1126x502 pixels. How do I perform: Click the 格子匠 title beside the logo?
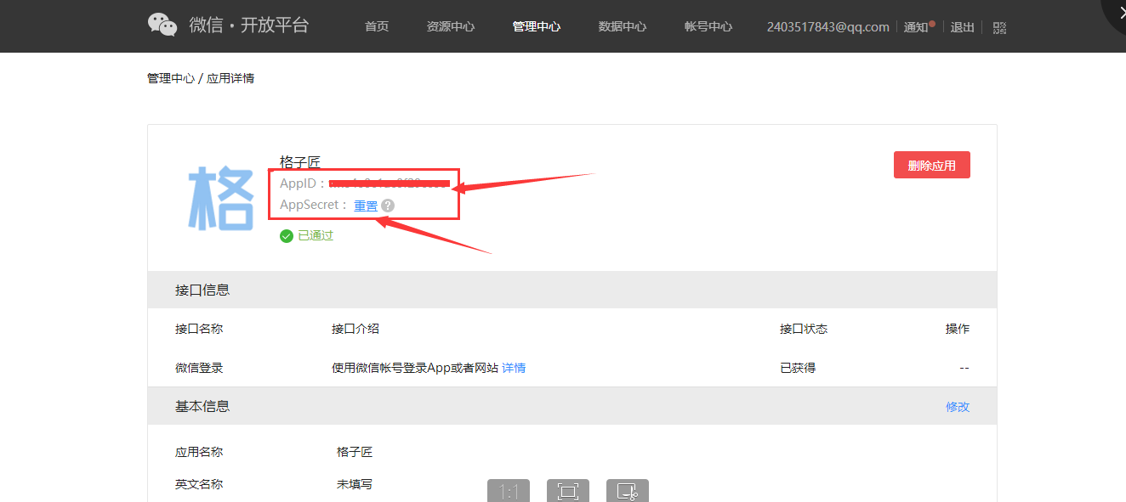click(x=300, y=161)
